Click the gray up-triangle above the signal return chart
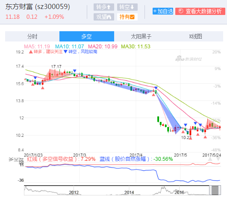The width and height of the screenshot is (227, 201). pyautogui.click(x=210, y=159)
